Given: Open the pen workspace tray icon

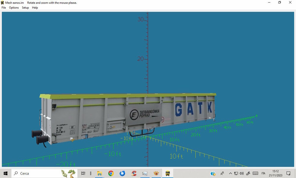Looking at the screenshot, I should (x=248, y=173).
